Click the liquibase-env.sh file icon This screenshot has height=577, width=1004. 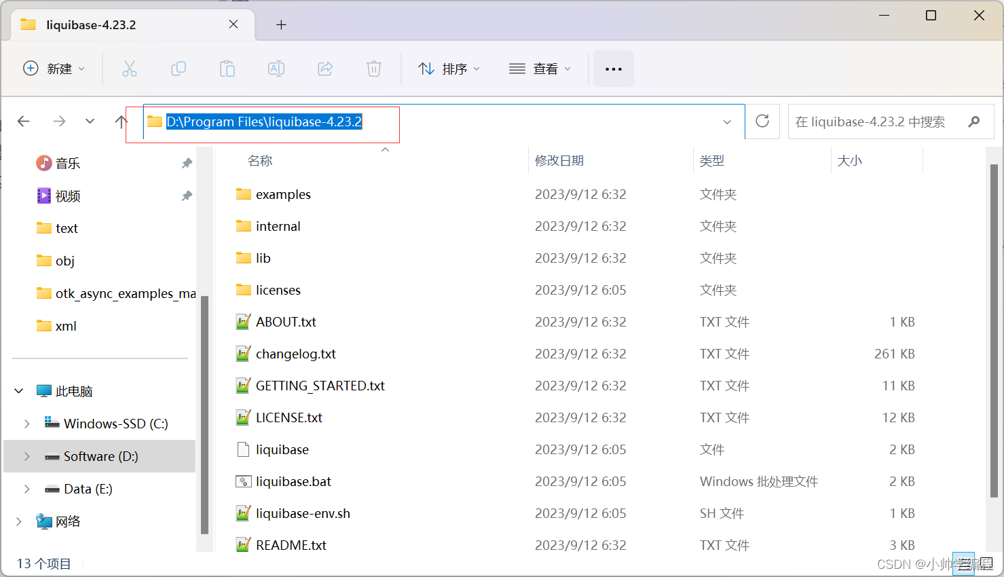pos(244,513)
